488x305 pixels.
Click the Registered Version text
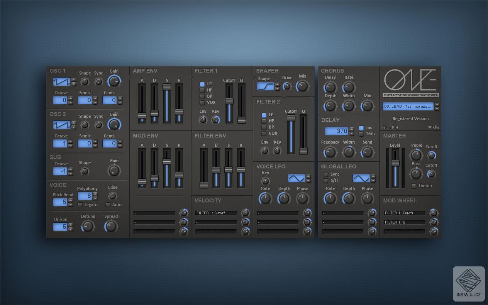click(411, 119)
